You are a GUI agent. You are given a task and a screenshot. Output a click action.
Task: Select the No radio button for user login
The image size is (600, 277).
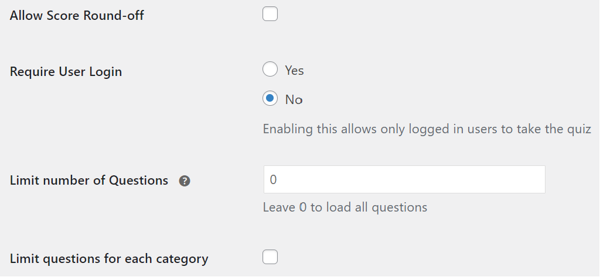pos(270,98)
